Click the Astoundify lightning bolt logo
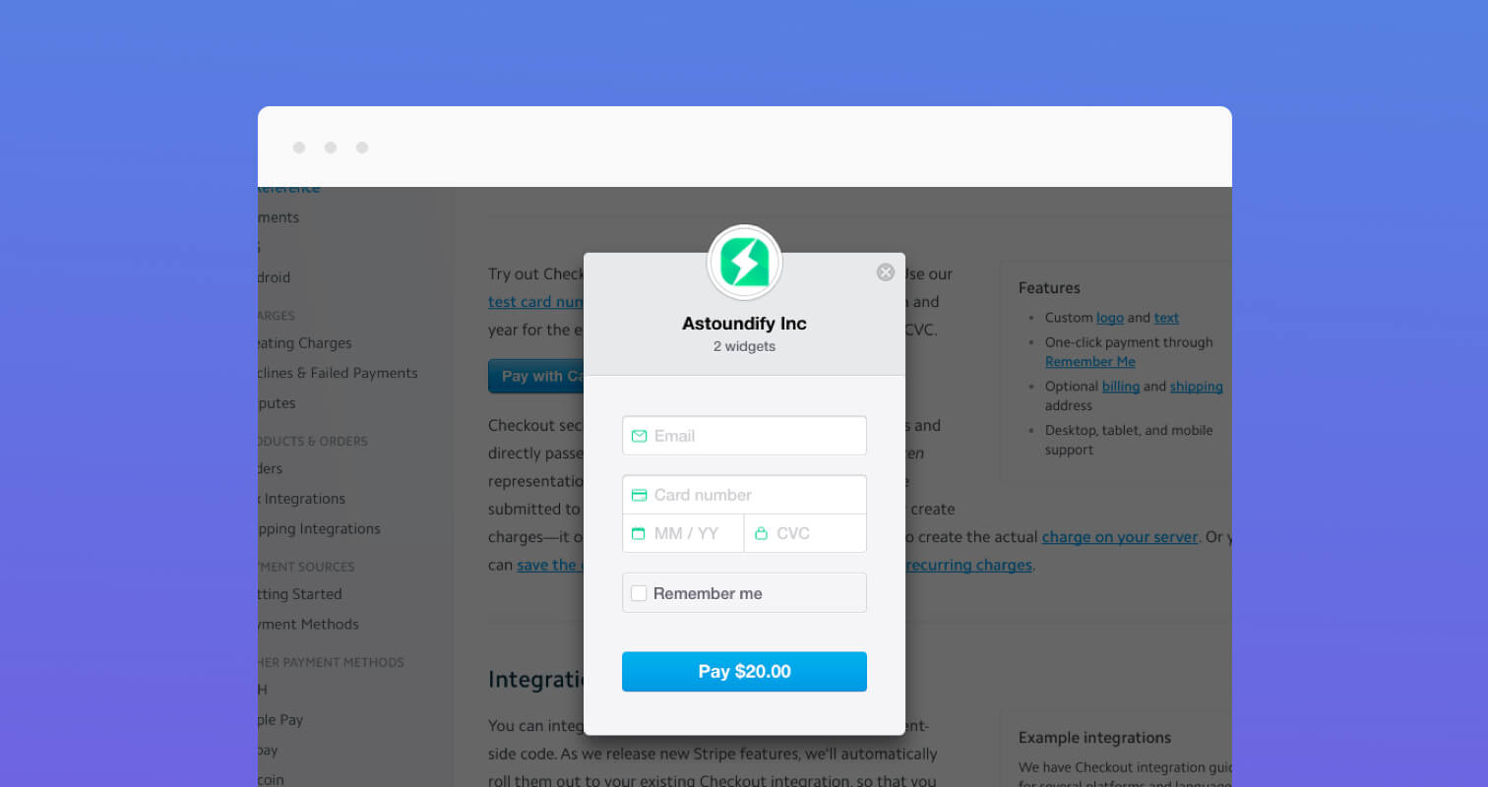The image size is (1488, 787). click(745, 263)
